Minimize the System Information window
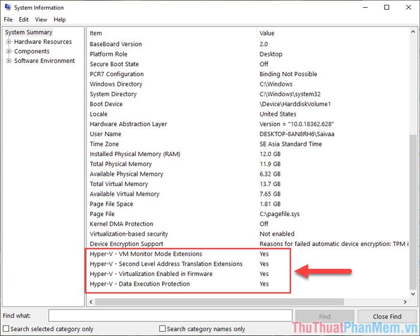Screen dimensions: 420x336 coord(365,7)
